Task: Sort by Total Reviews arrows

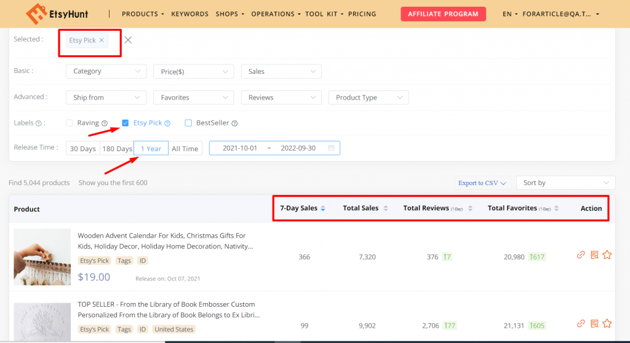Action: point(470,208)
